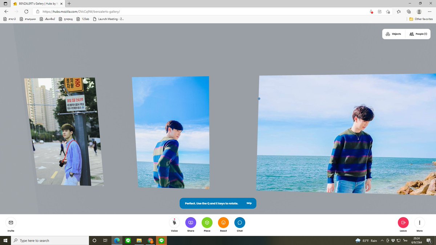View site information lock icon
This screenshot has width=436, height=245.
click(x=37, y=12)
